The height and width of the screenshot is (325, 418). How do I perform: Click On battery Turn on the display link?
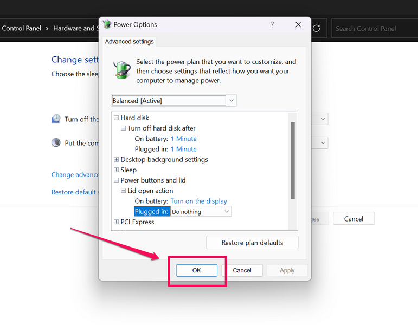198,201
